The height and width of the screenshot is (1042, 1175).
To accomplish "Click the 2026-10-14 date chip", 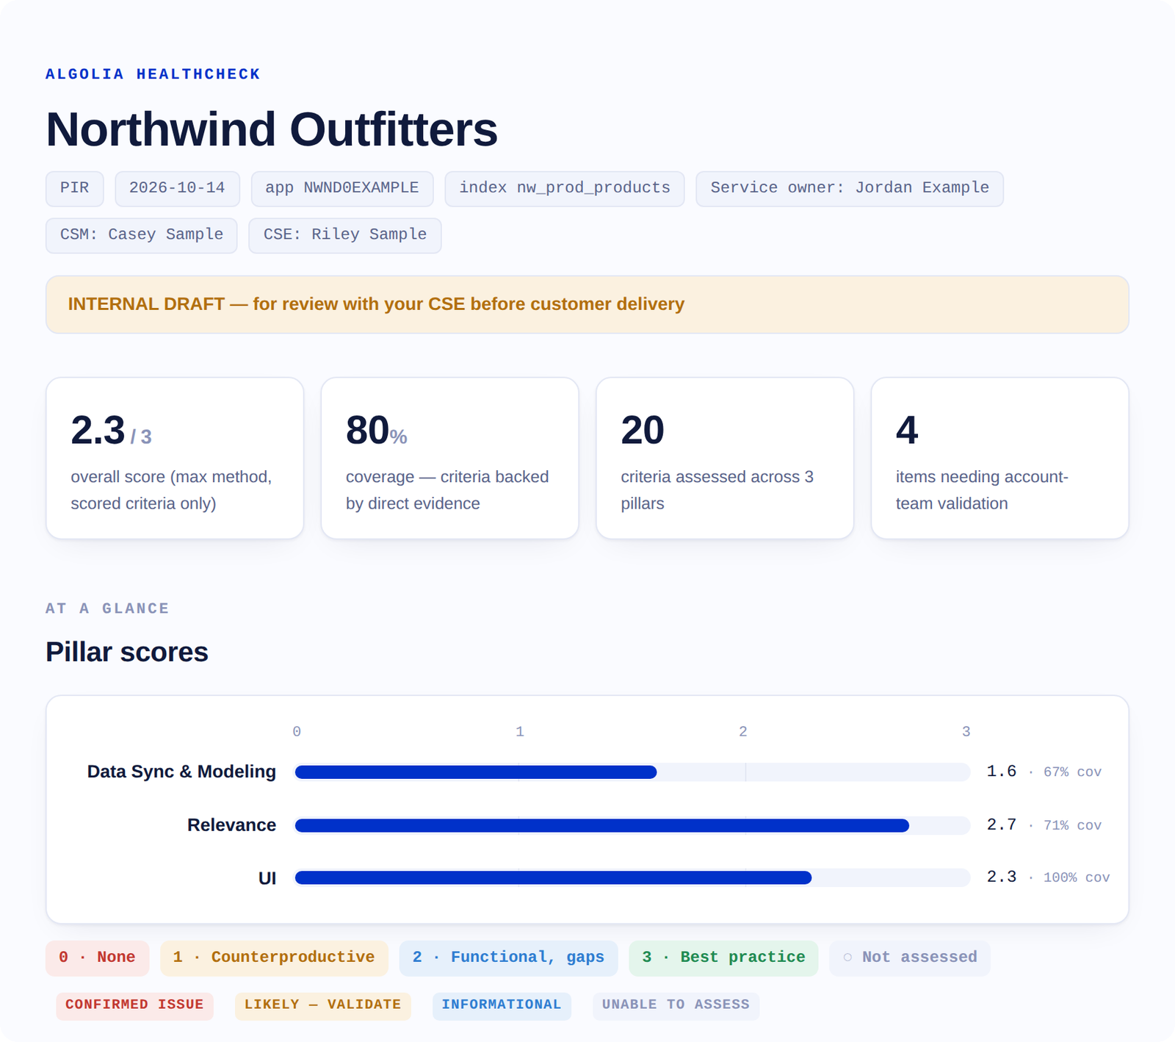I will [x=177, y=189].
